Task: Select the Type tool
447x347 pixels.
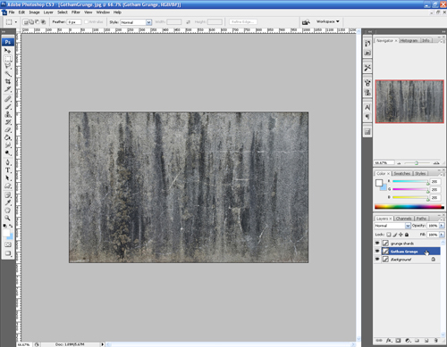Action: pos(8,170)
